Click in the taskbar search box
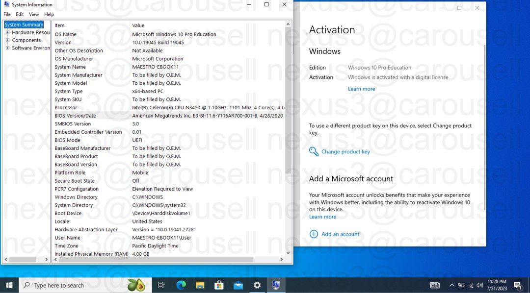The image size is (530, 293). pyautogui.click(x=74, y=285)
